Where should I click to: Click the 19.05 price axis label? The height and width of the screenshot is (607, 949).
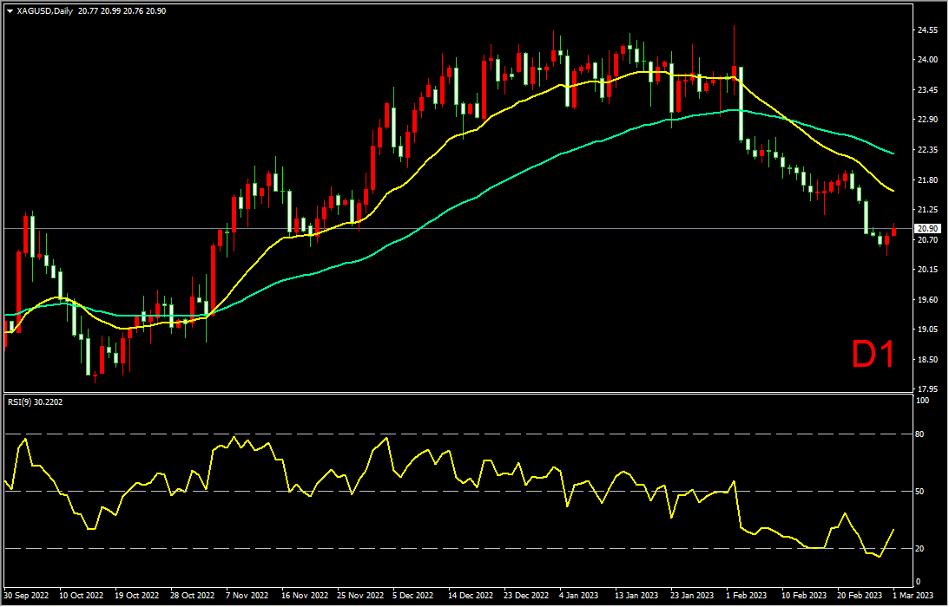click(928, 330)
